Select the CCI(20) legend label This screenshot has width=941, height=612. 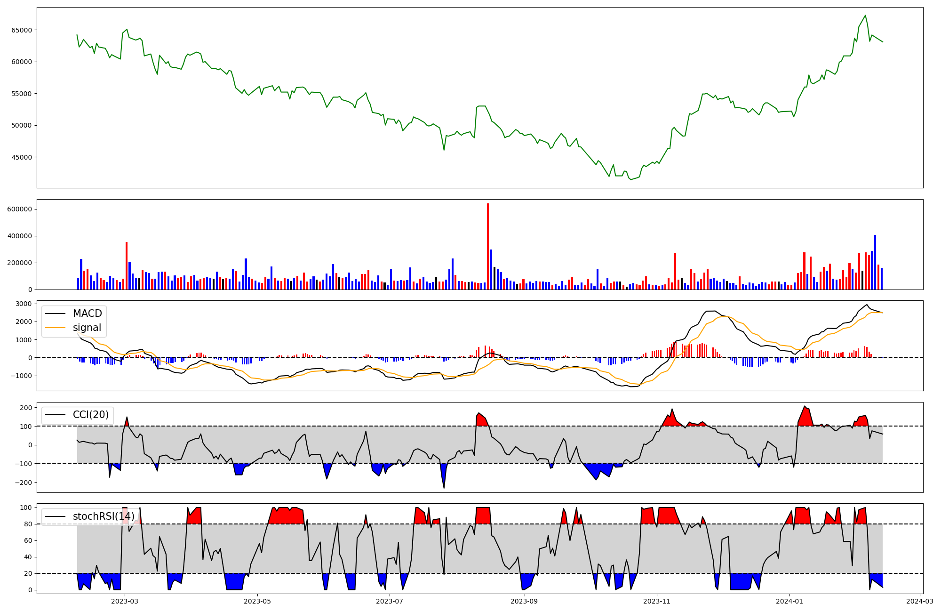click(x=90, y=415)
